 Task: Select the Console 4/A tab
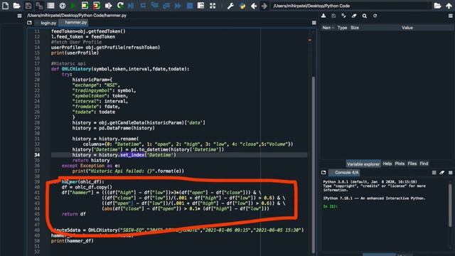[x=345, y=172]
